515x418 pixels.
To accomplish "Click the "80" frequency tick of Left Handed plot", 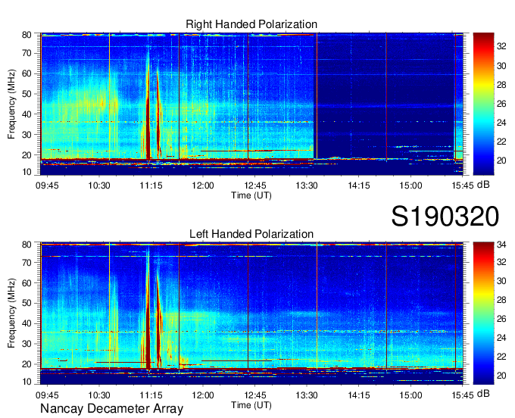I will pos(27,245).
